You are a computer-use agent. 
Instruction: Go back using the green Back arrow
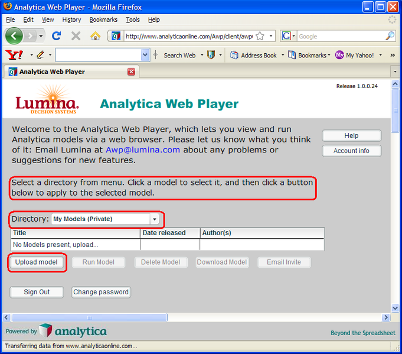[14, 36]
